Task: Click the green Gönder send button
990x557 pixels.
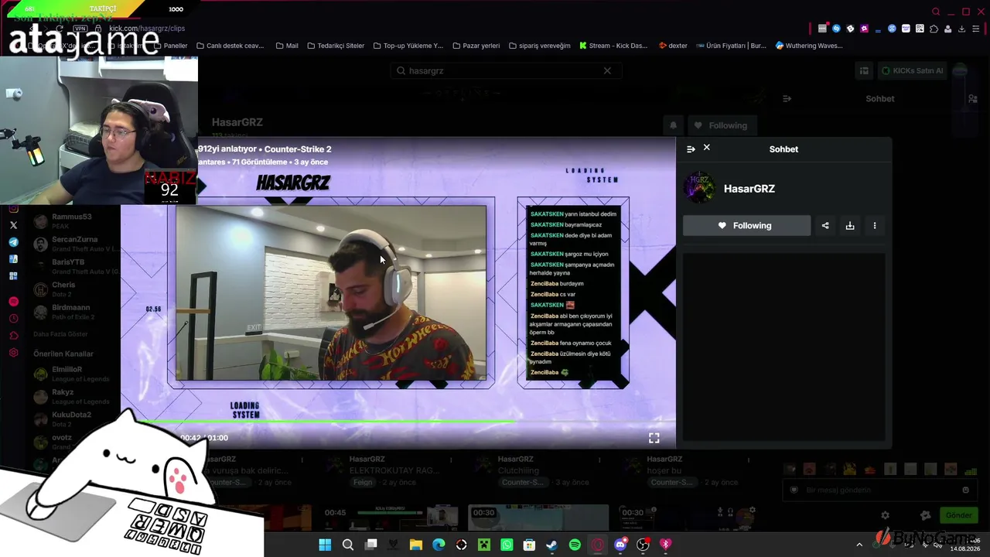Action: point(958,515)
